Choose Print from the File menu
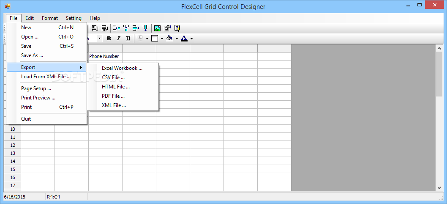The height and width of the screenshot is (204, 447). 46,107
